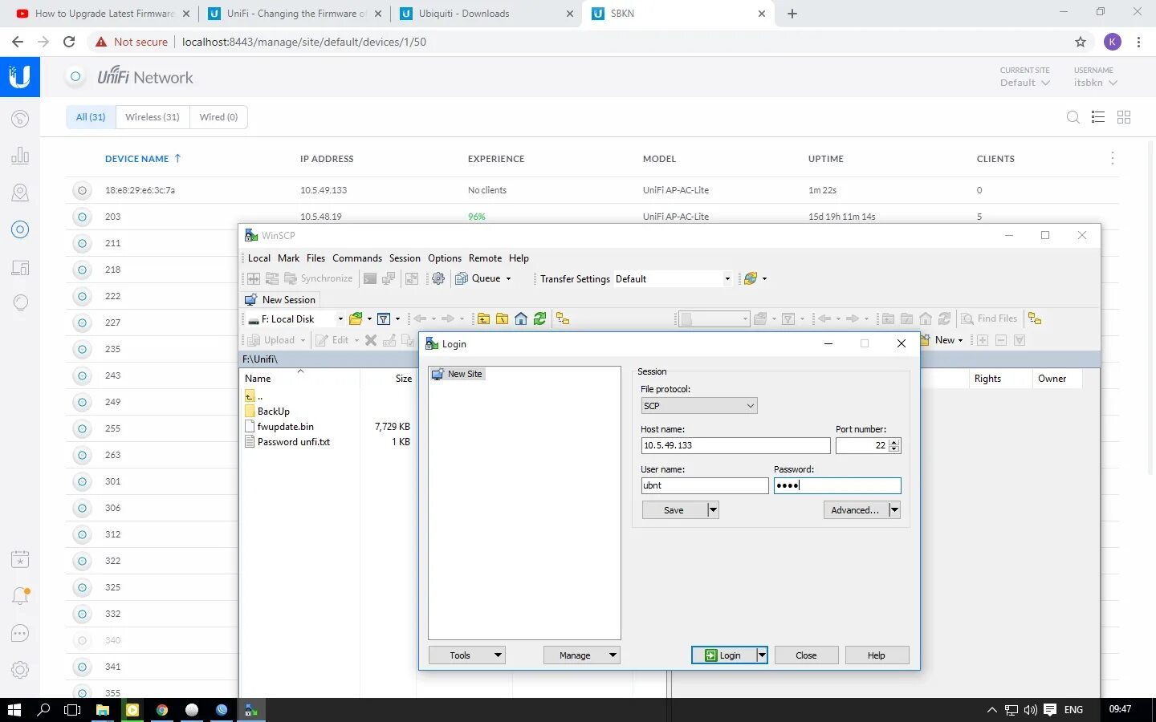
Task: Open UniFi Devices sidebar icon
Action: (20, 229)
